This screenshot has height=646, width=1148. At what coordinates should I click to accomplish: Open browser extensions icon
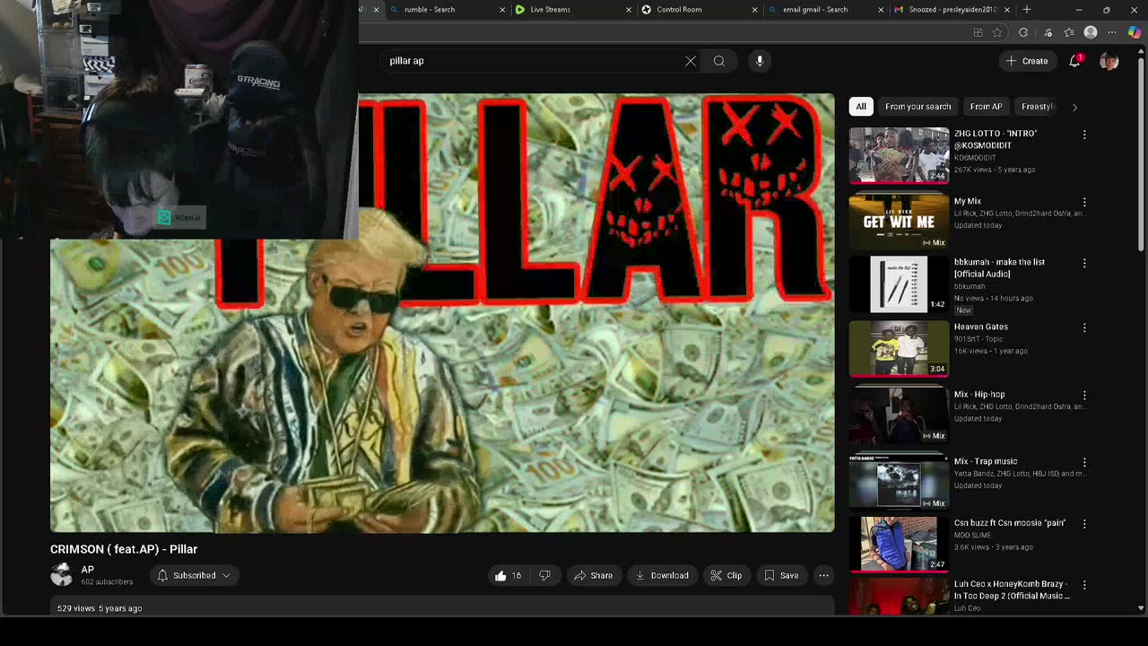point(1023,32)
